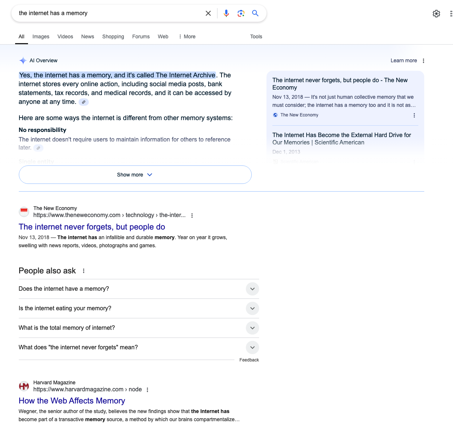Click the harvardmagazine.com result URL
The height and width of the screenshot is (430, 453).
coord(87,389)
